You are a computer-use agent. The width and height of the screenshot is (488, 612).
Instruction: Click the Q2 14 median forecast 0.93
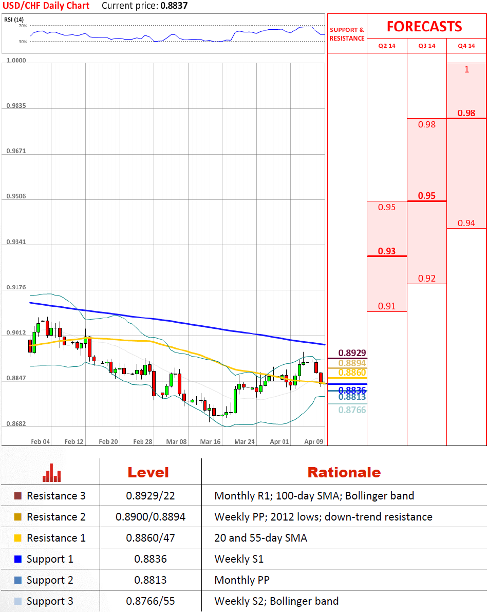387,251
